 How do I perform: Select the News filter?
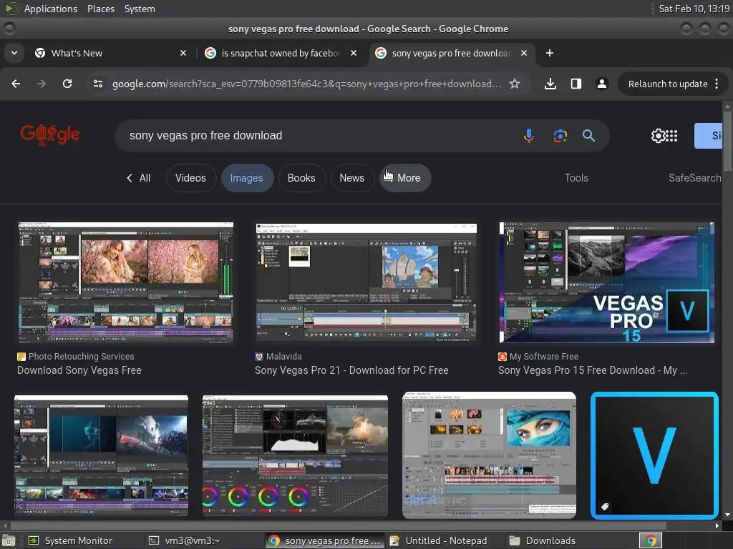pyautogui.click(x=352, y=178)
